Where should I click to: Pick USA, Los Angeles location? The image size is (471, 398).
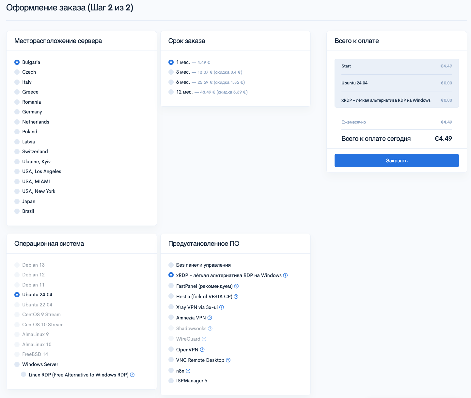(17, 171)
